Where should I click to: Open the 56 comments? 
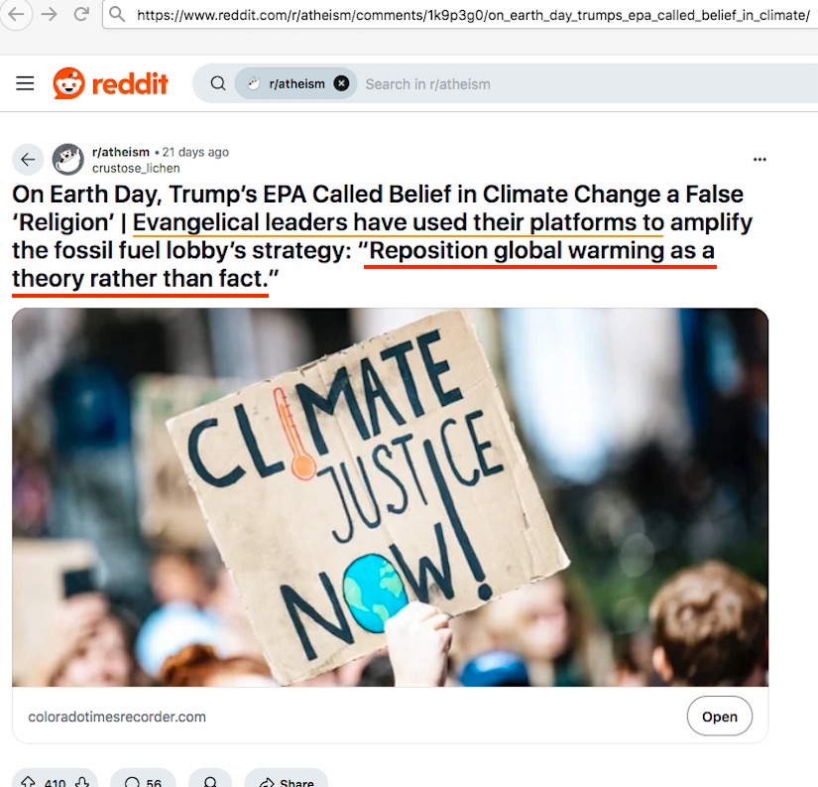point(143,782)
